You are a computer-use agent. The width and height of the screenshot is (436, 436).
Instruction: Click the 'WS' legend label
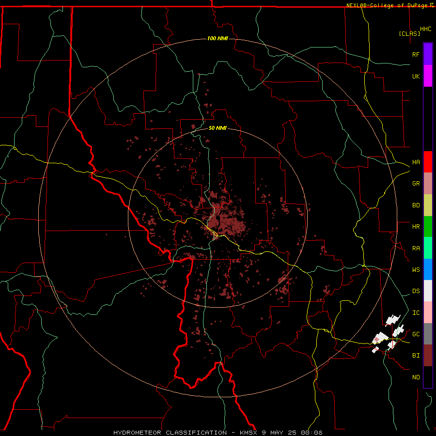[416, 270]
